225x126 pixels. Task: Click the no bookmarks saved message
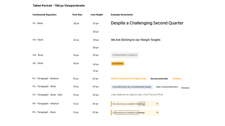click(x=132, y=87)
